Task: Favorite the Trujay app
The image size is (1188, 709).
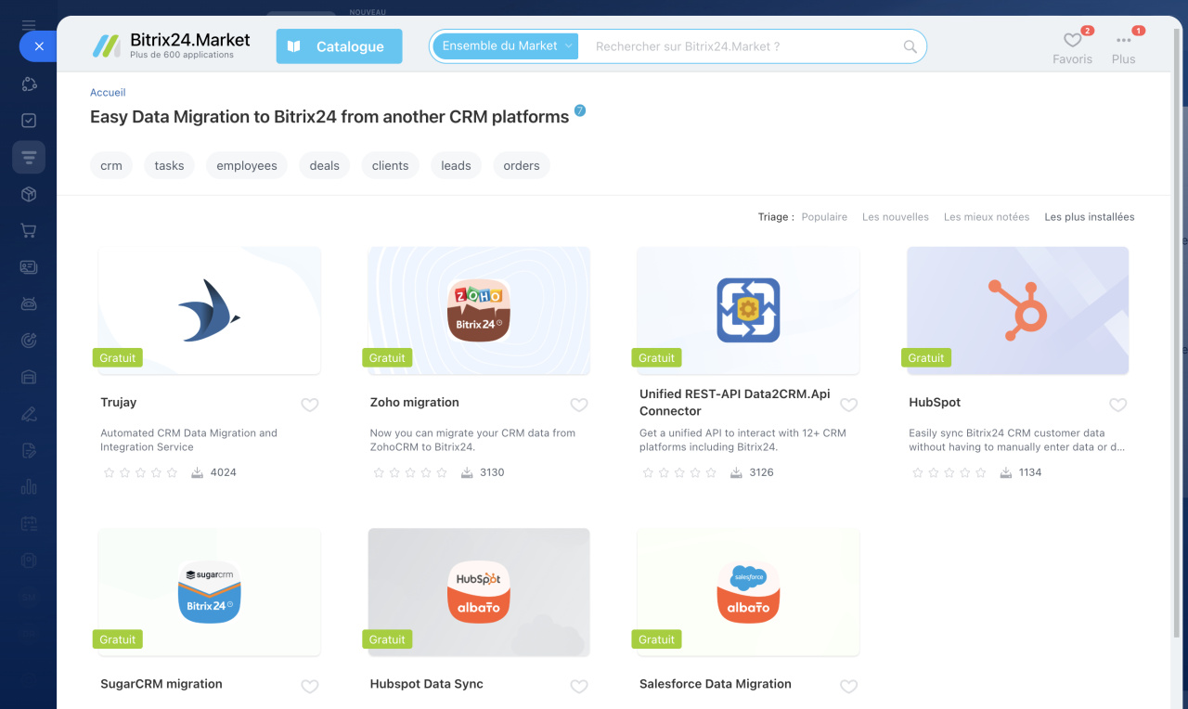Action: [x=310, y=405]
